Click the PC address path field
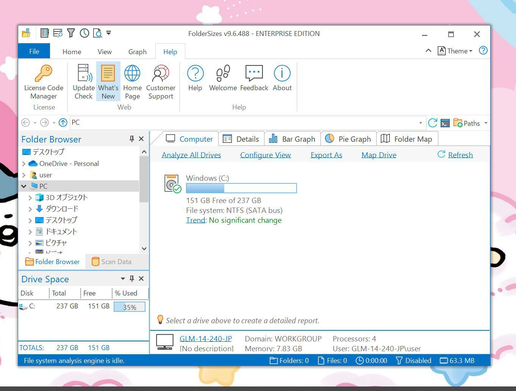The image size is (516, 391). pos(244,122)
